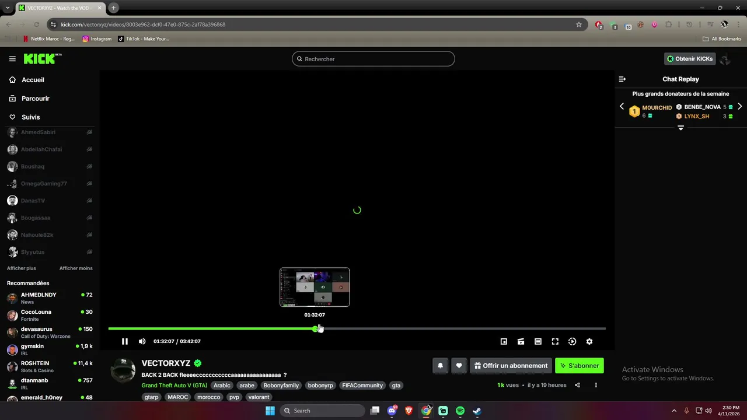
Task: Click BENBE_NOVA donor name
Action: click(x=703, y=107)
